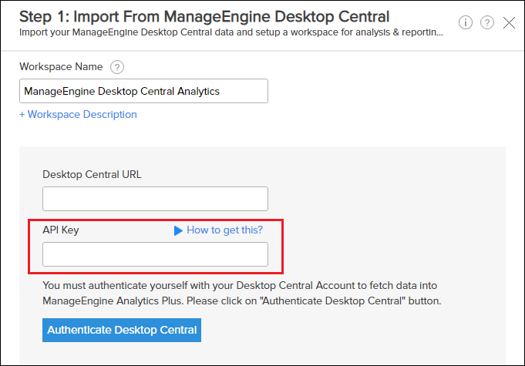Viewport: 525px width, 366px height.
Task: Open the How to get this? link
Action: tap(224, 230)
